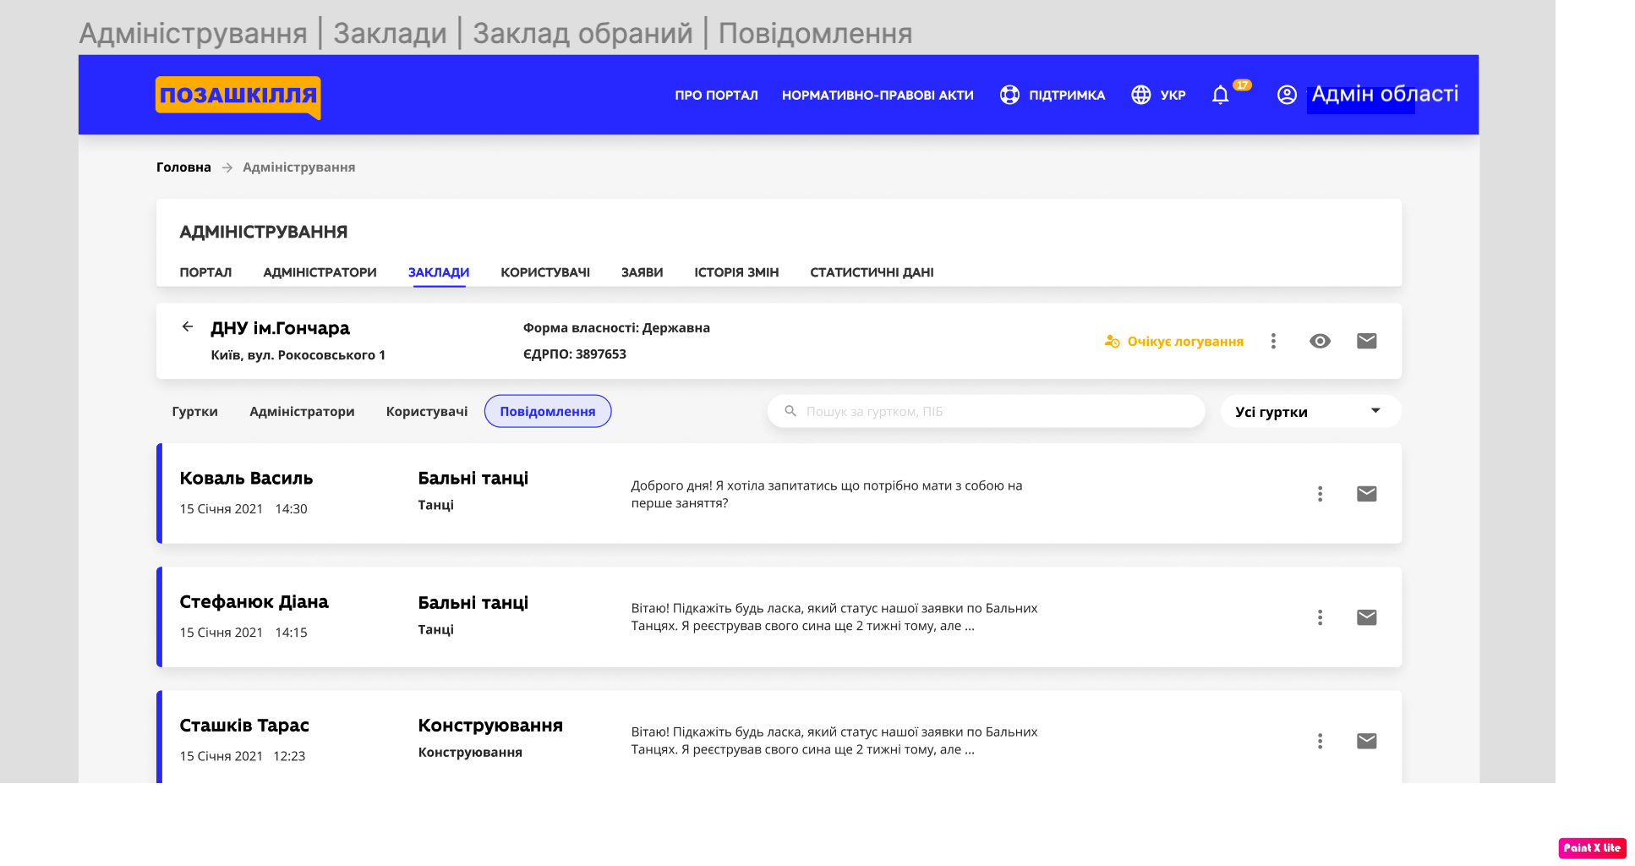Click the support (Підтримка) headset icon

point(1009,95)
